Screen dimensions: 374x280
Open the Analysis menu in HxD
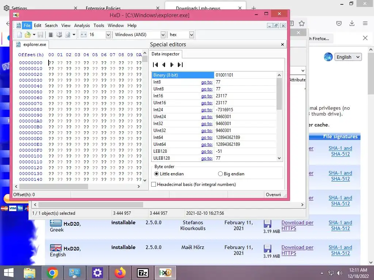82,26
